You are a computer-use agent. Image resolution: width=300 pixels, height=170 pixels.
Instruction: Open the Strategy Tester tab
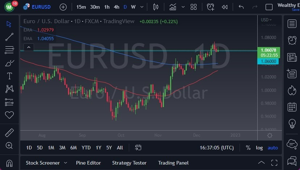(x=129, y=163)
